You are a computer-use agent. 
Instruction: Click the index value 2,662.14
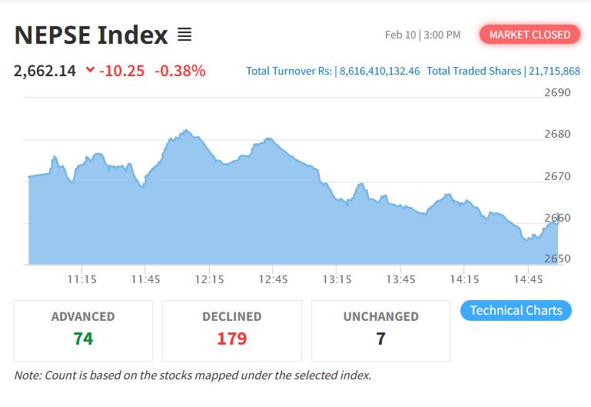[x=45, y=71]
